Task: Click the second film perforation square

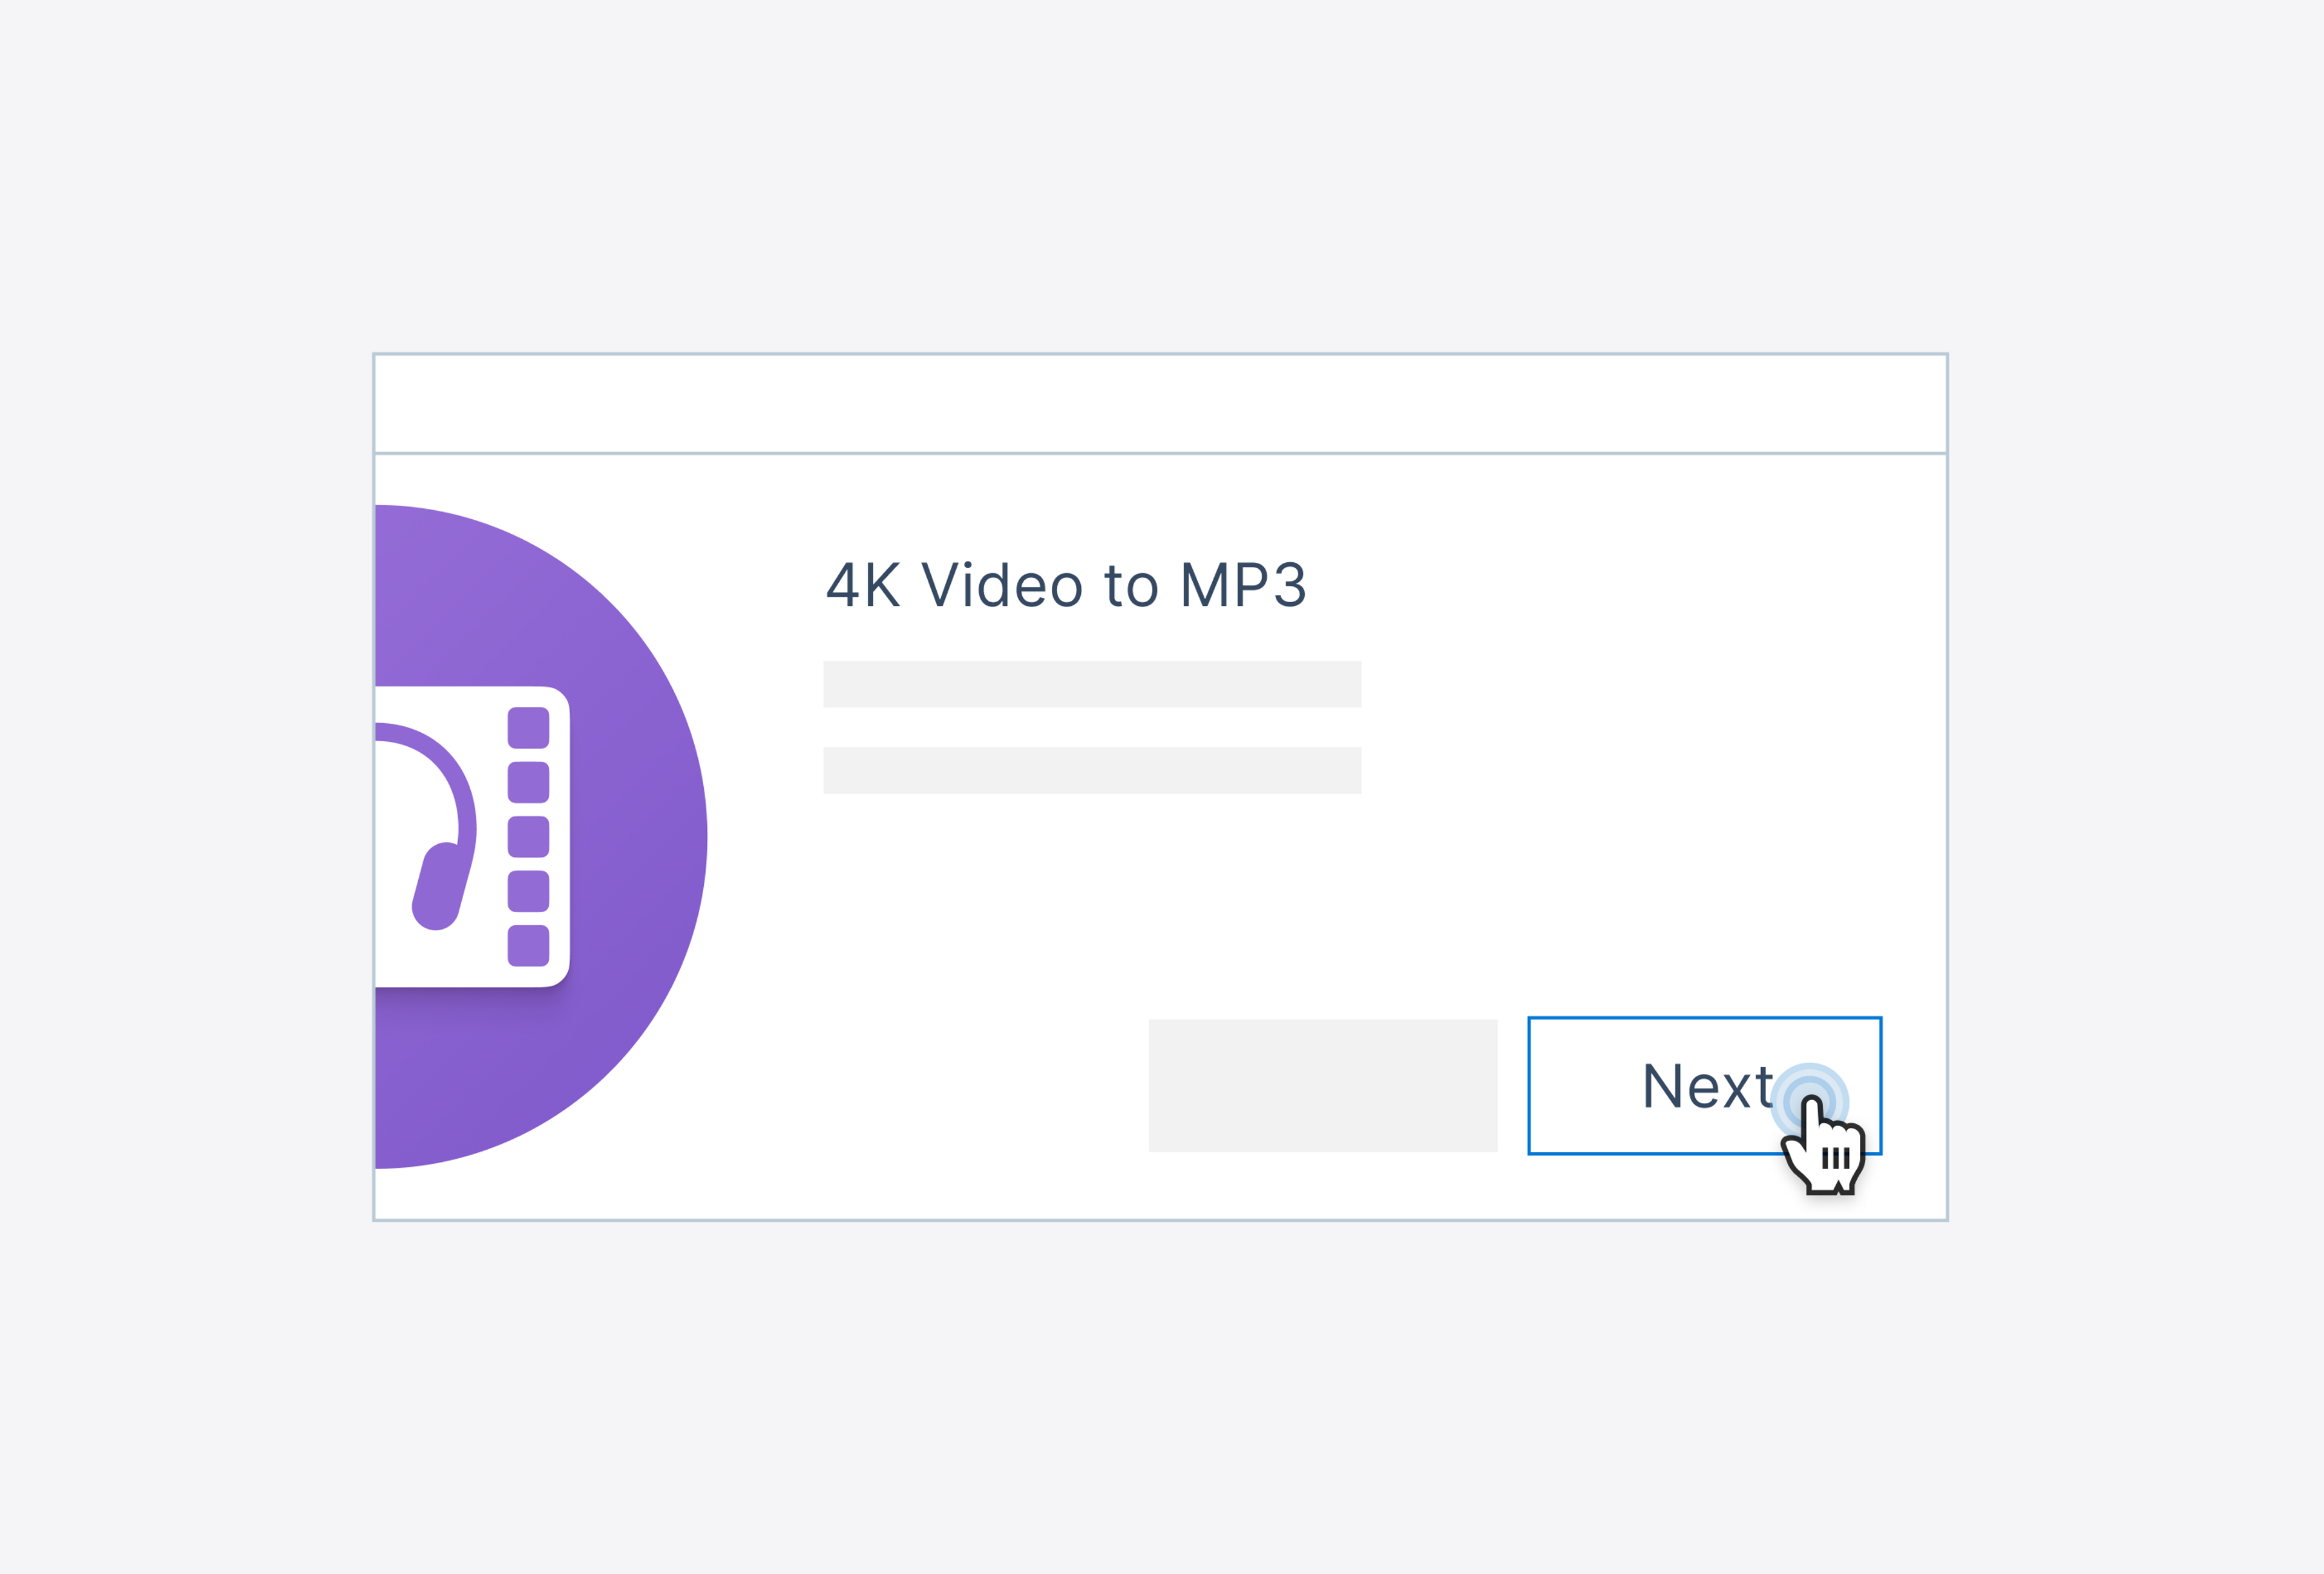Action: 528,782
